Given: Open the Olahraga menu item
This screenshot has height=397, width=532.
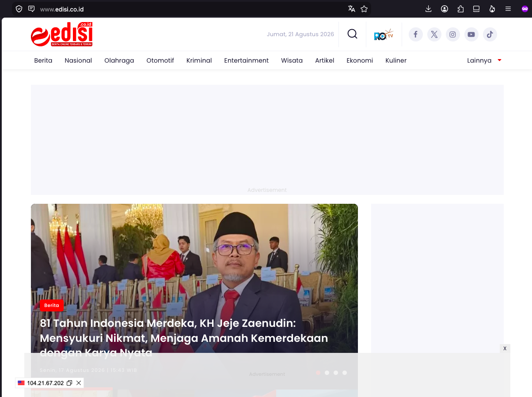Looking at the screenshot, I should 119,60.
